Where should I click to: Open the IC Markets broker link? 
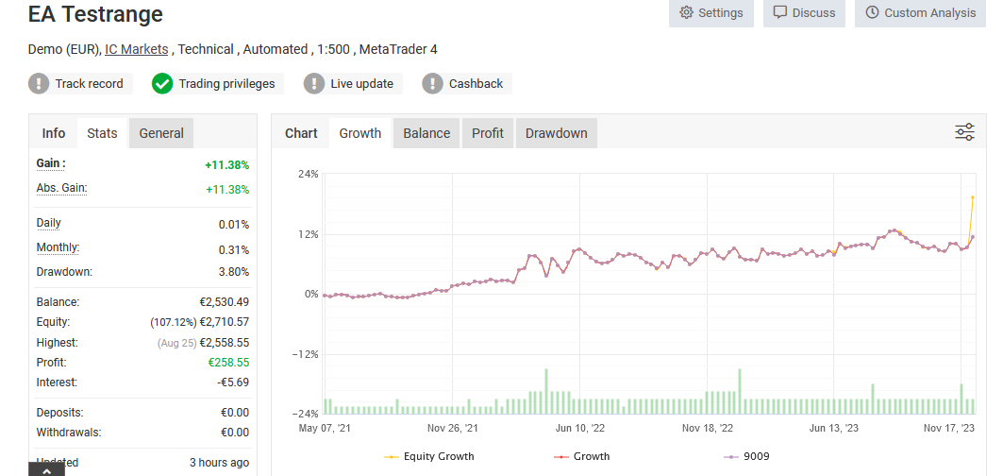coord(137,49)
